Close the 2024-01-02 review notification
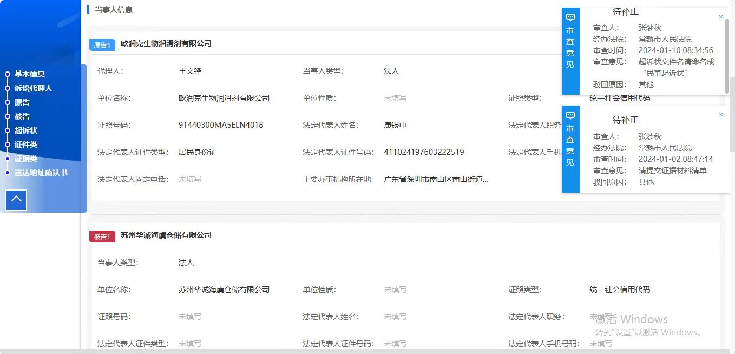This screenshot has width=735, height=354. tap(720, 115)
